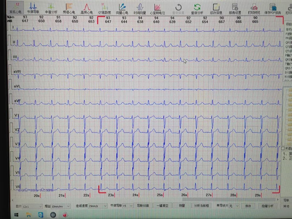Open the 向量心电 vector ECG tool
Viewport: 292px width, 219px height.
(122, 9)
